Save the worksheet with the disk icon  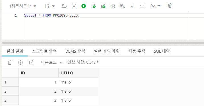tap(74, 6)
